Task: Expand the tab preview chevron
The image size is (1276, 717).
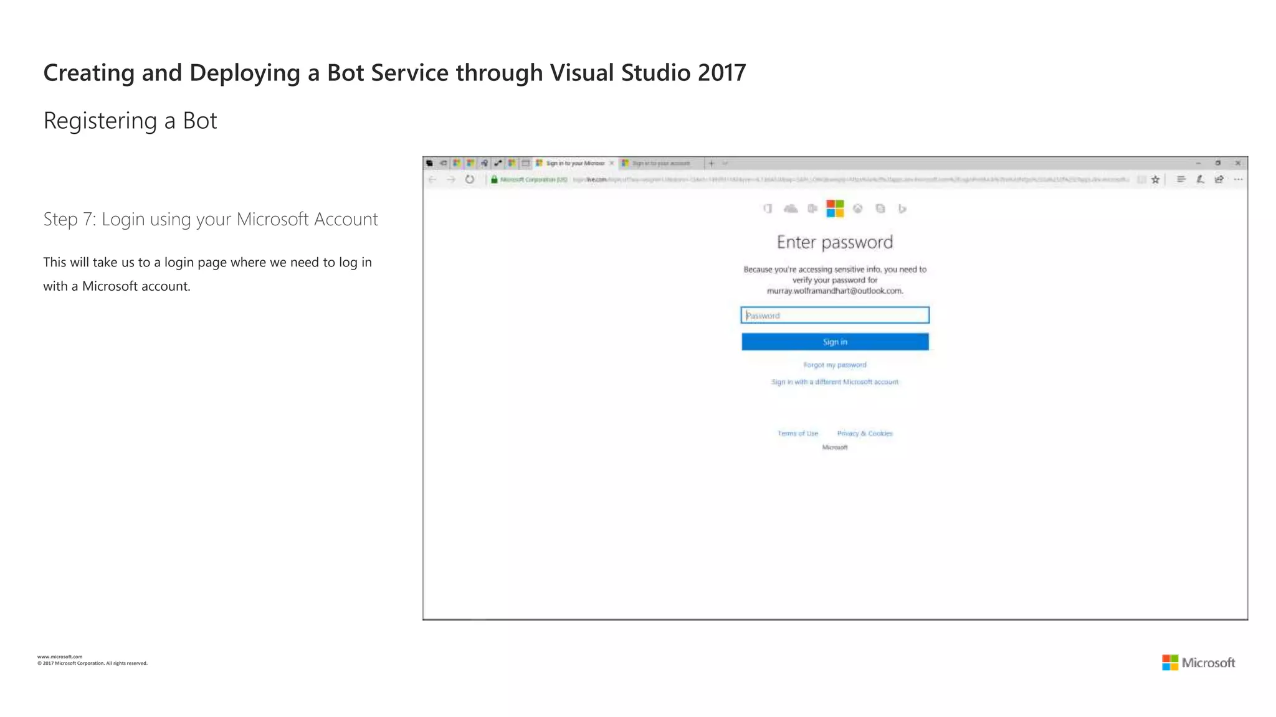Action: click(x=725, y=163)
